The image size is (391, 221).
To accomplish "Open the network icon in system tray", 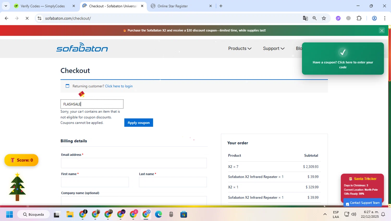I will point(347,214).
